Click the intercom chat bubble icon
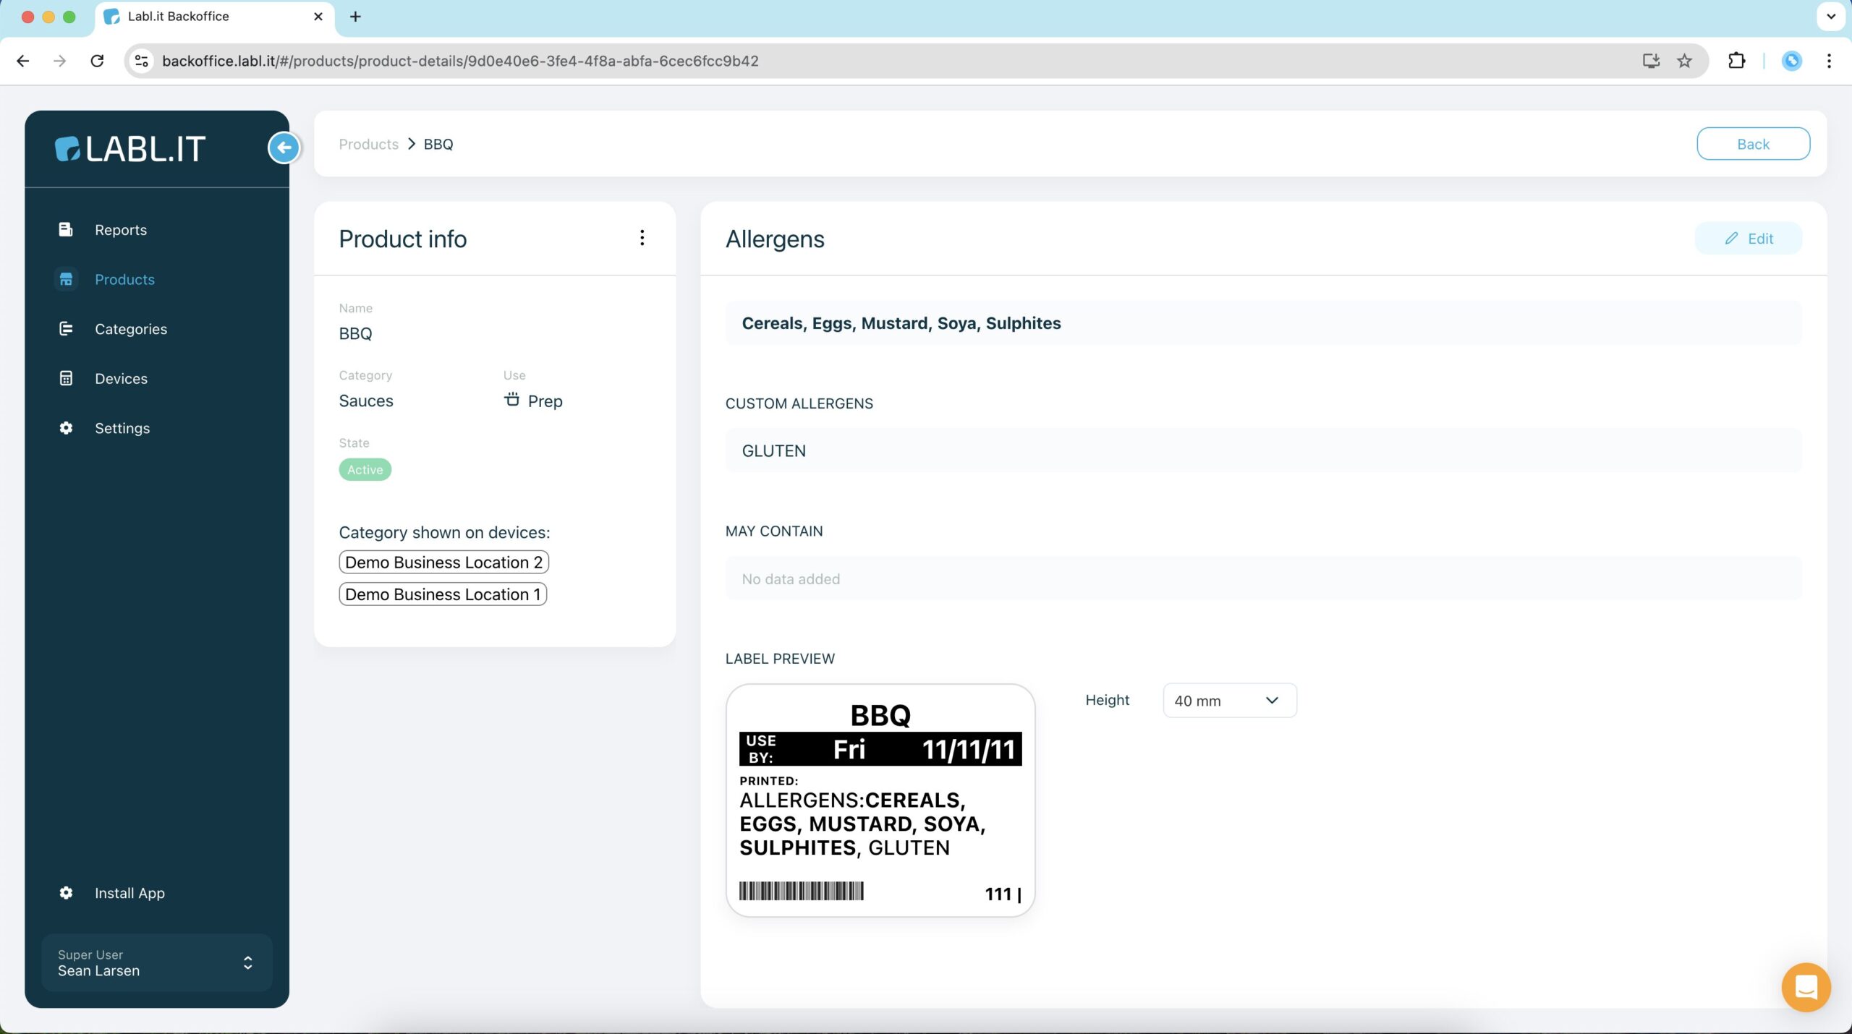This screenshot has width=1852, height=1034. [1806, 987]
